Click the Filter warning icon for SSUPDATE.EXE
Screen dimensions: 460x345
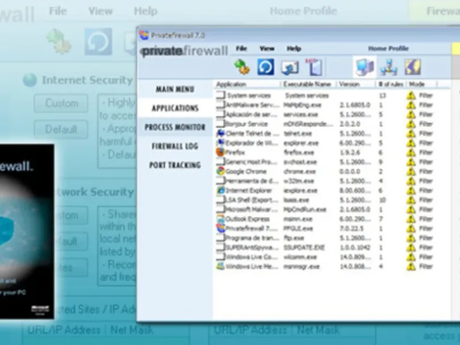[x=411, y=247]
